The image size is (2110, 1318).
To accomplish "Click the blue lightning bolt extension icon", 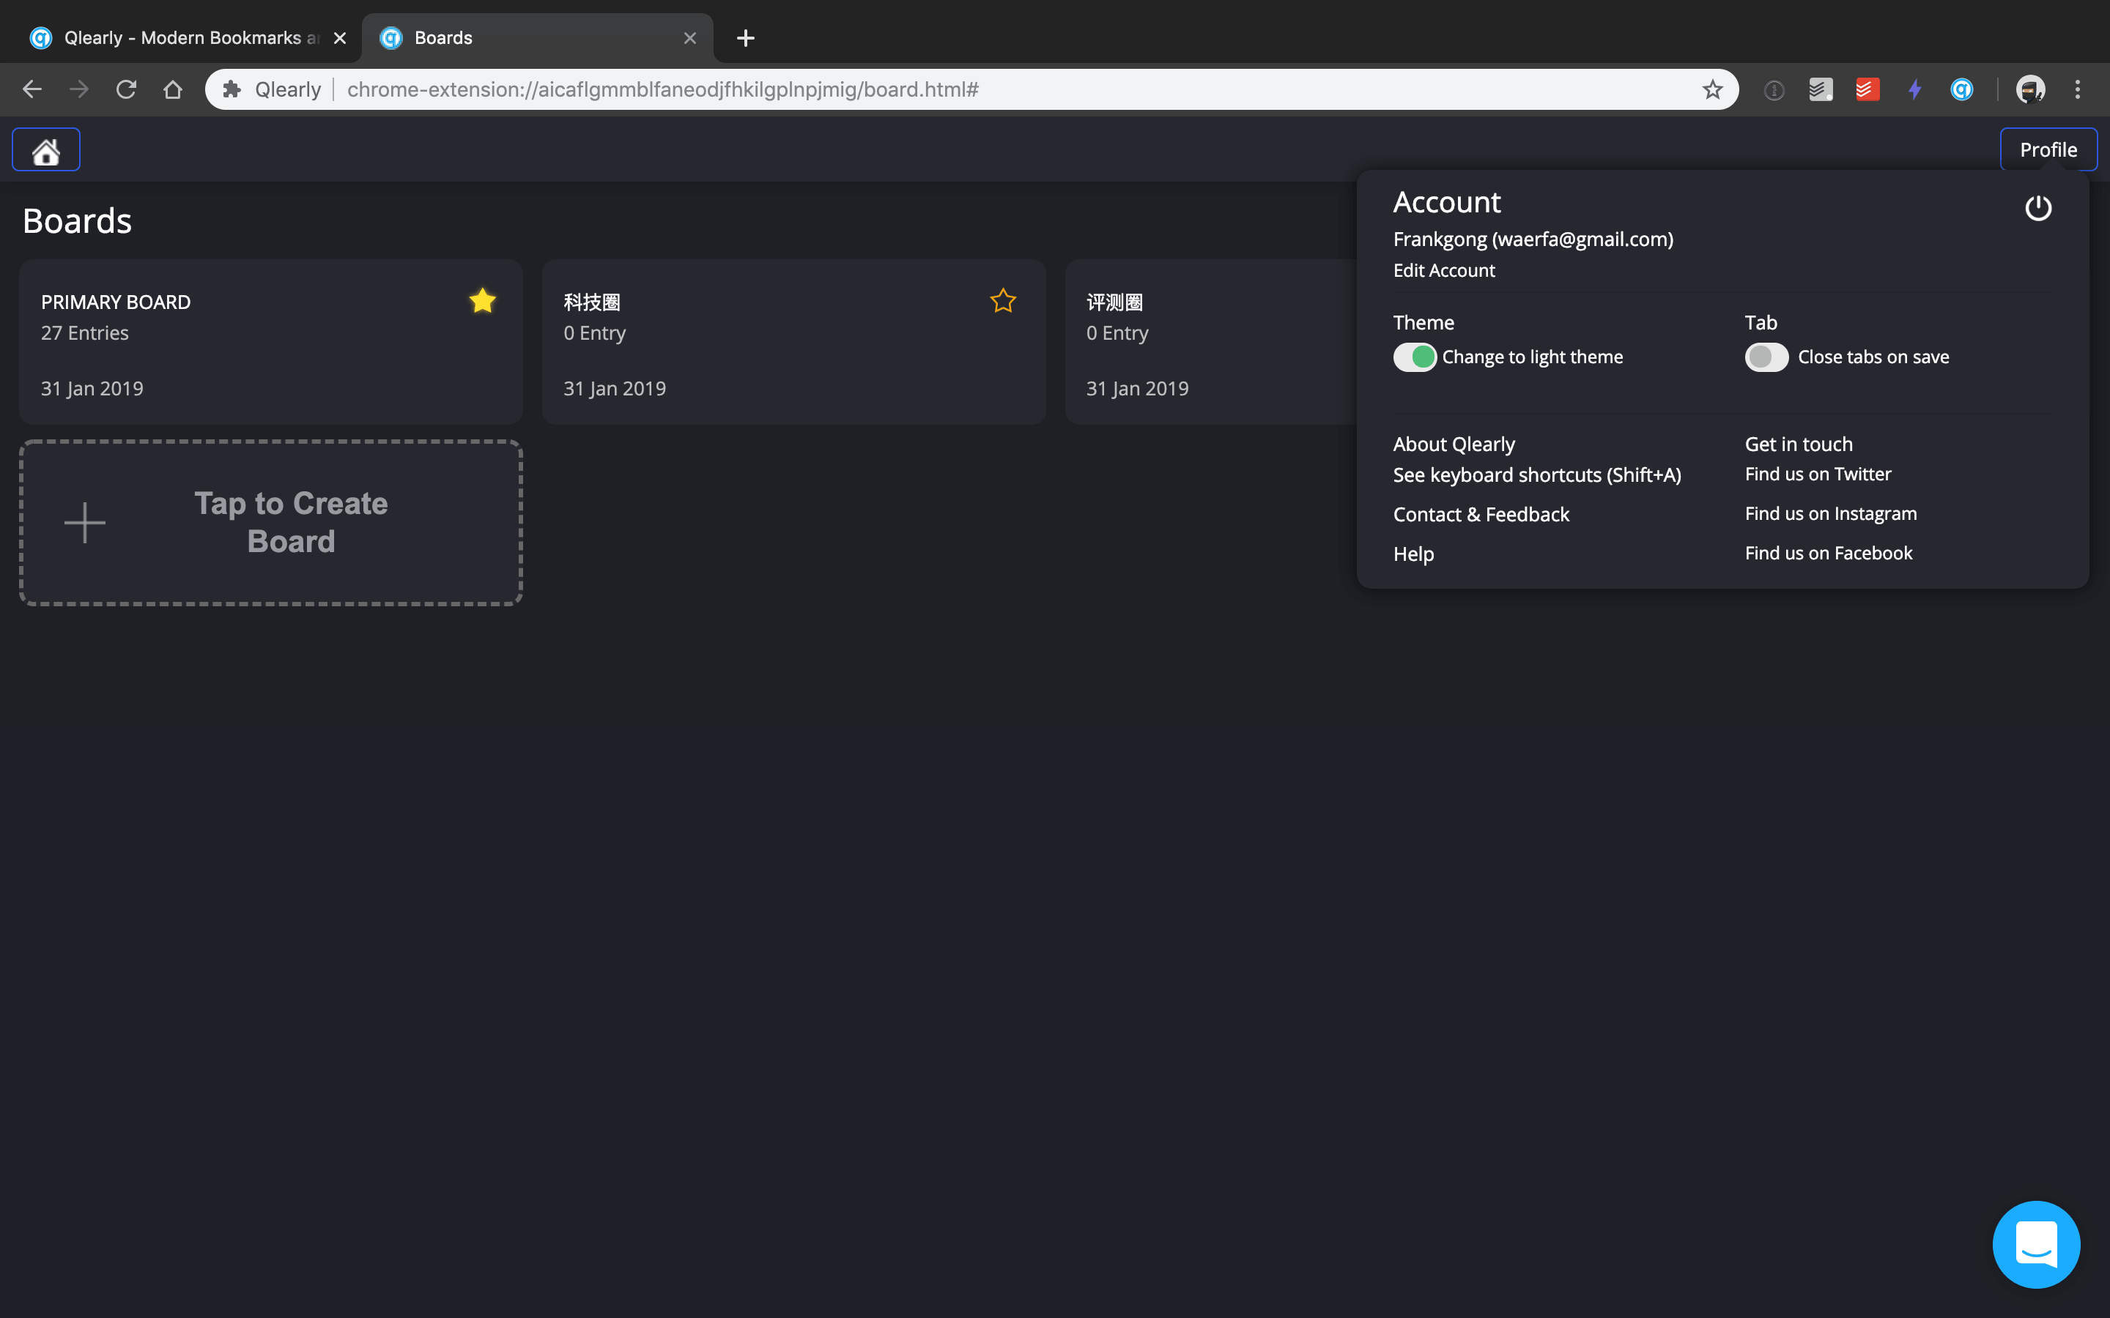I will [x=1914, y=89].
